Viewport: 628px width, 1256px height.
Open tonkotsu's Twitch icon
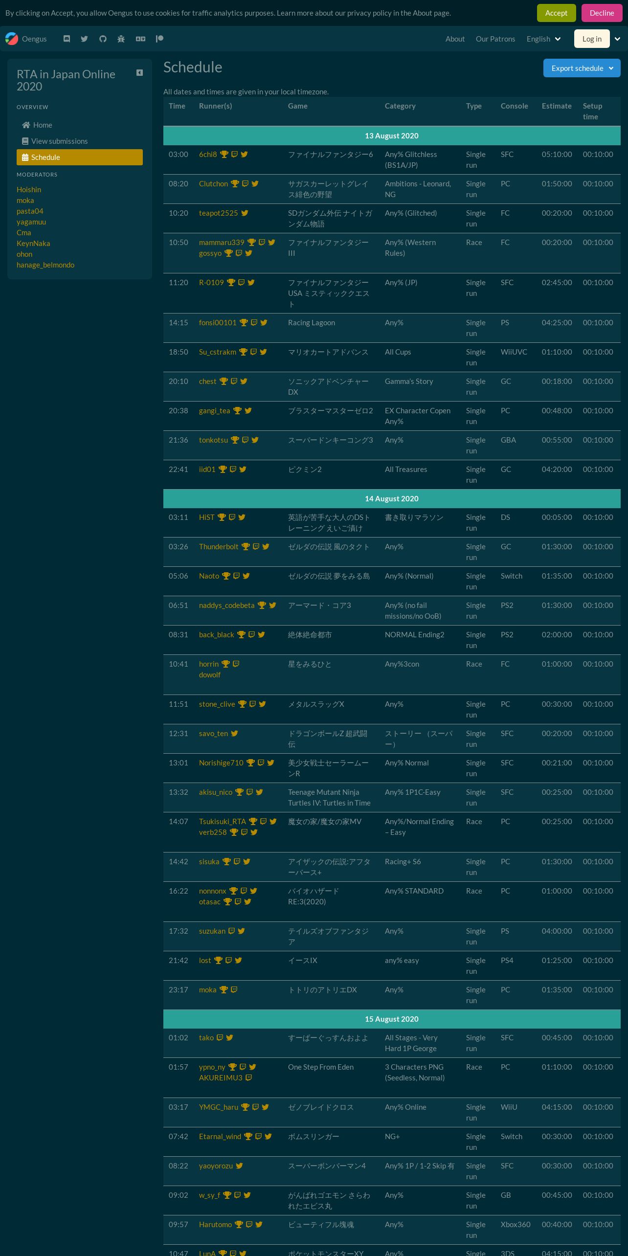(x=245, y=440)
